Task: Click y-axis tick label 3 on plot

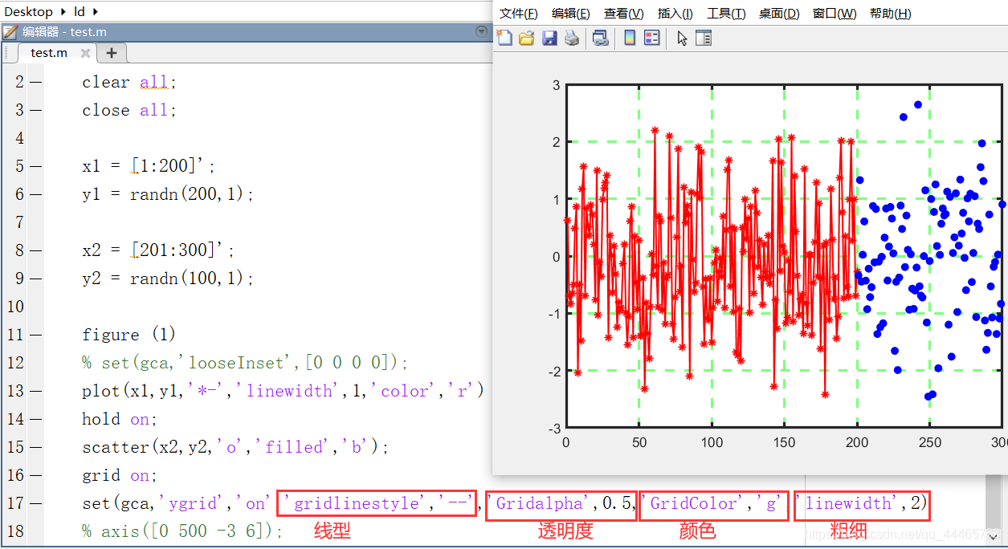Action: click(556, 85)
